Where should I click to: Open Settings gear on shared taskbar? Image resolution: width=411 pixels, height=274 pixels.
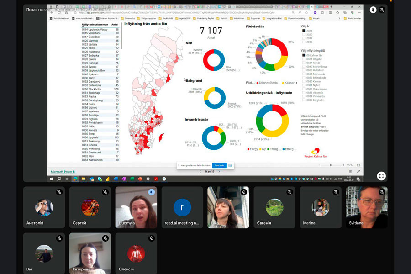point(148,179)
